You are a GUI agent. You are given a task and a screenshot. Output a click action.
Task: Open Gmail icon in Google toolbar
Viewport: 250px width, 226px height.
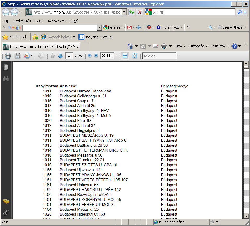129,27
